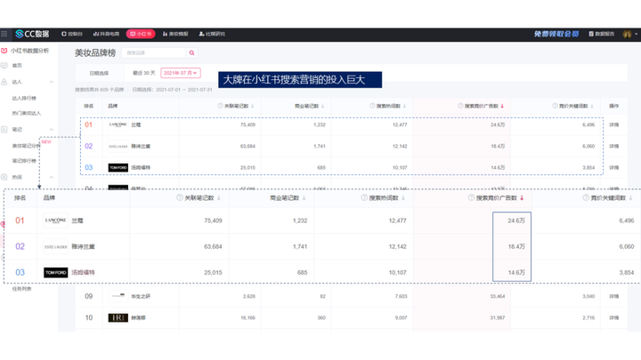
Task: Click value 16,166 in row 10
Action: [x=247, y=317]
